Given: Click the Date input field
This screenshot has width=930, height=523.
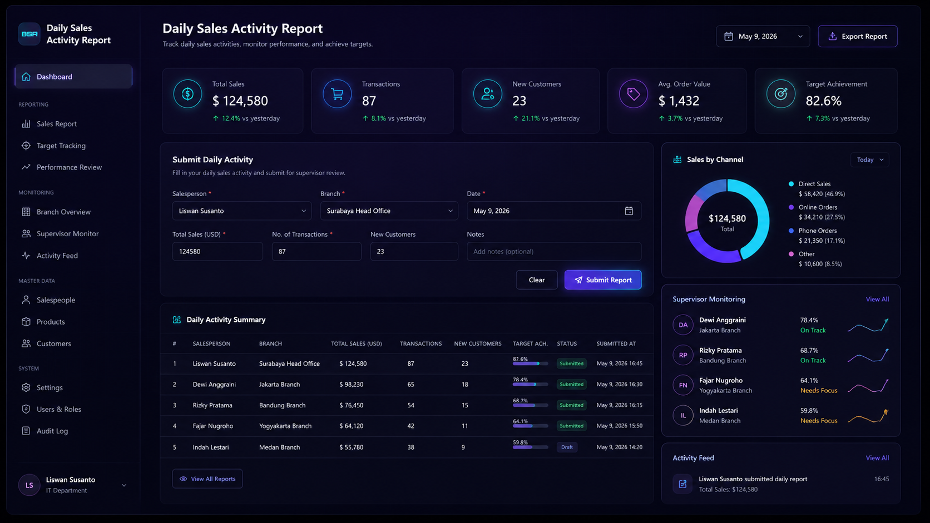Looking at the screenshot, I should (x=554, y=211).
